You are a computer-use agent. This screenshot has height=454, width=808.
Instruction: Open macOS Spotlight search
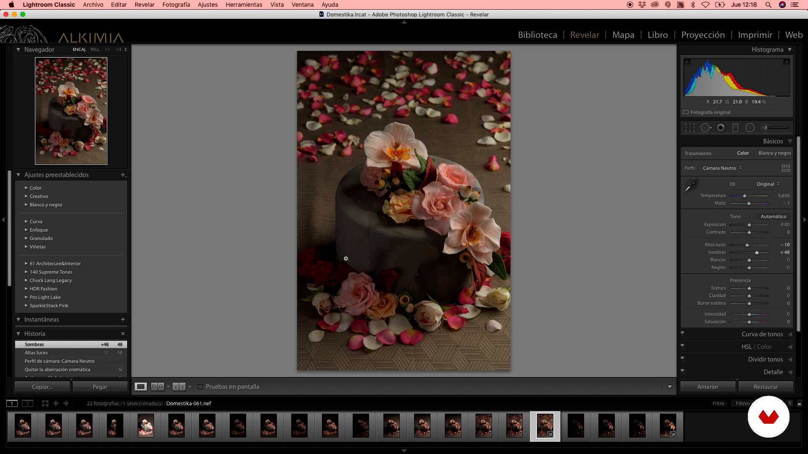(768, 5)
